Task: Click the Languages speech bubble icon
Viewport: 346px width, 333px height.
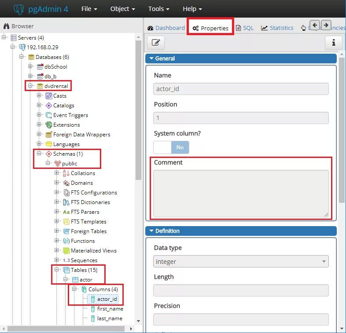Action: click(48, 144)
